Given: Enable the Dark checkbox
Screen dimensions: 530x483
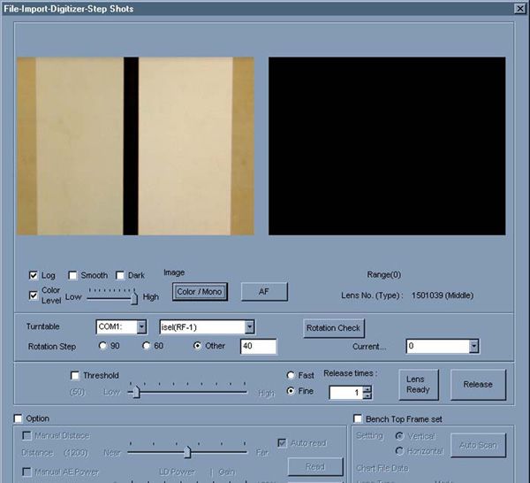Looking at the screenshot, I should point(120,275).
